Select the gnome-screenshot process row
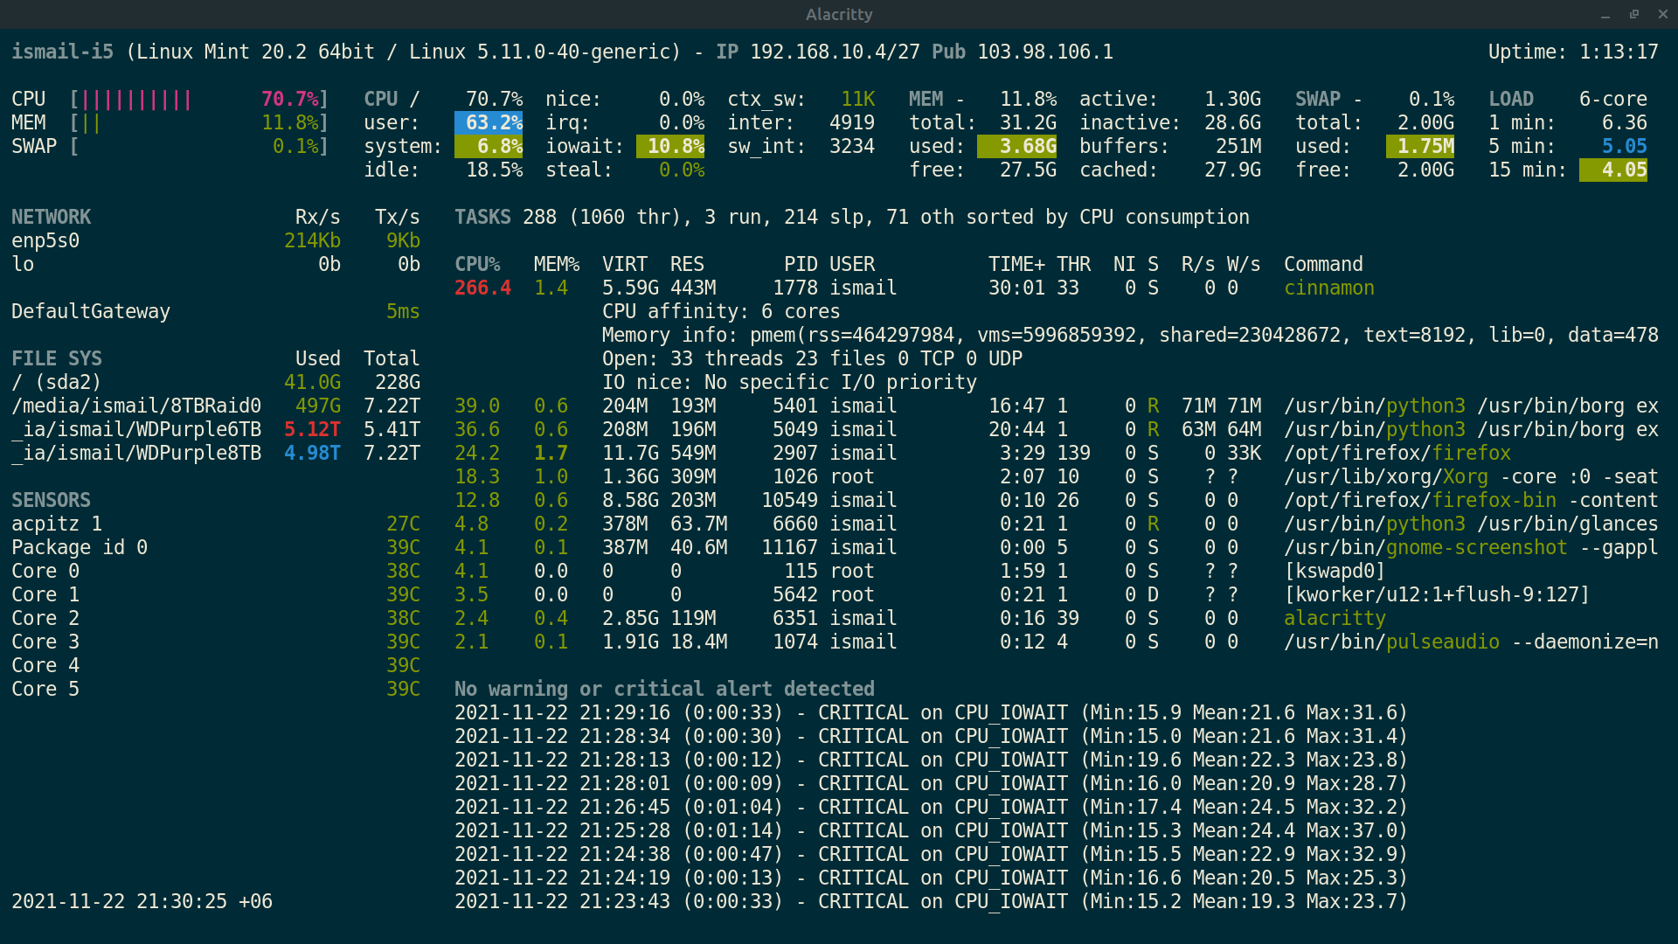 click(x=1057, y=548)
